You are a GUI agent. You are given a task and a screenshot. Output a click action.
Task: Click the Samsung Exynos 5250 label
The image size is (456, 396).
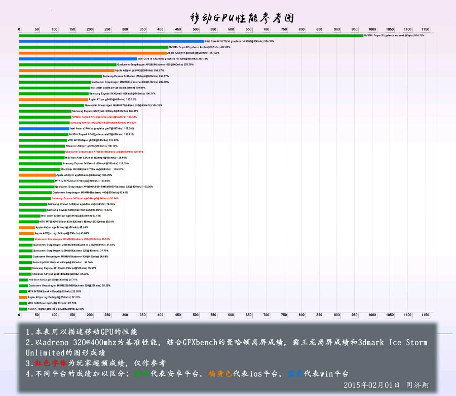point(80,210)
